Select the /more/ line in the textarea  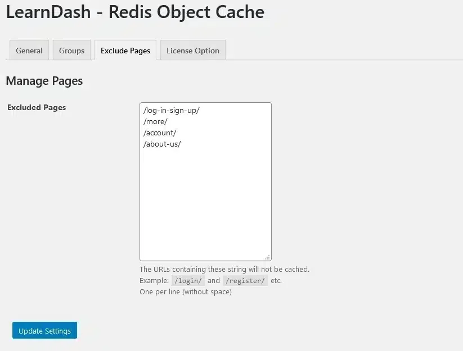point(155,121)
